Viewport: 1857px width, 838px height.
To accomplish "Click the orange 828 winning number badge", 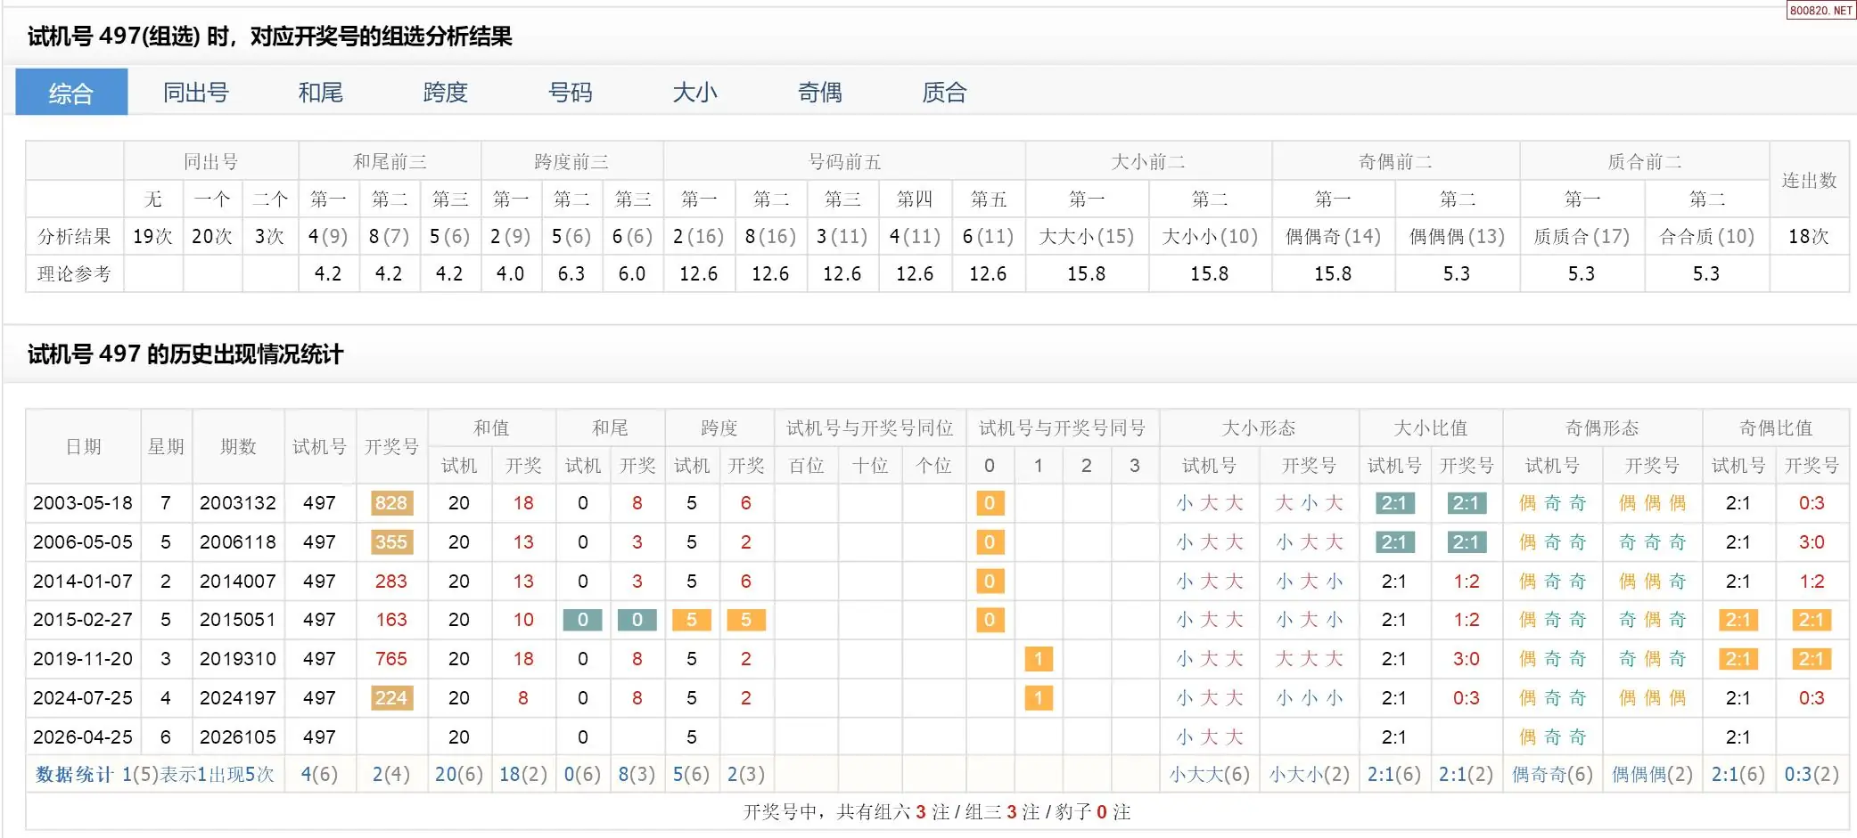I will pos(390,503).
